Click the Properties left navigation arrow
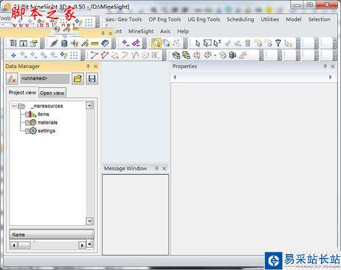341x270 pixels. tap(174, 77)
